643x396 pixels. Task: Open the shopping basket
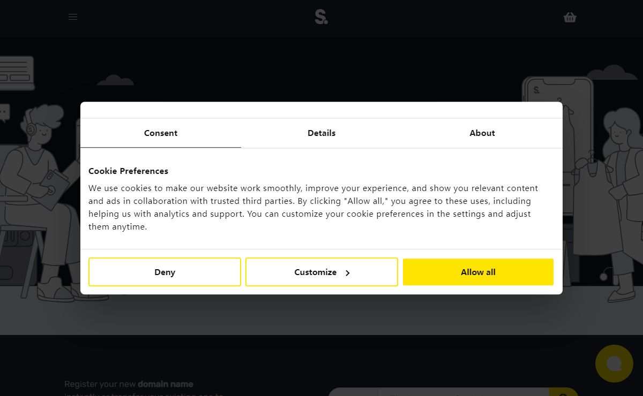coord(570,17)
